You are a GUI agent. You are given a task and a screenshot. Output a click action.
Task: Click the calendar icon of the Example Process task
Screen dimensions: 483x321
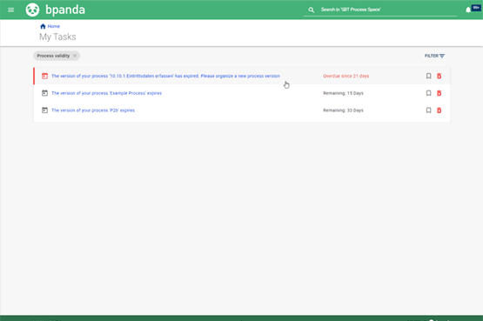tap(44, 93)
